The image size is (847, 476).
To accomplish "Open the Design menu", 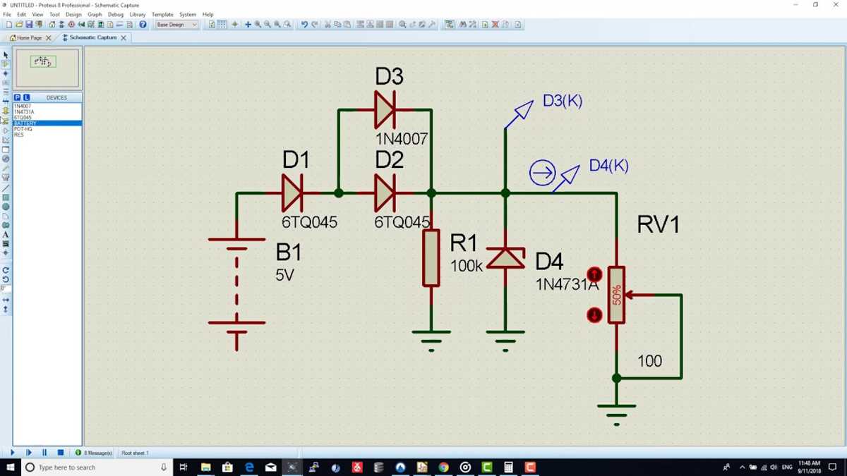I will 73,14.
